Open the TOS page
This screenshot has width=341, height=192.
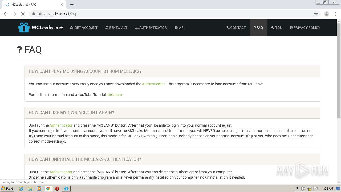(276, 27)
